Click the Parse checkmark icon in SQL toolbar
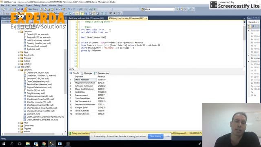Image resolution: width=261 pixels, height=147 pixels. [66, 13]
